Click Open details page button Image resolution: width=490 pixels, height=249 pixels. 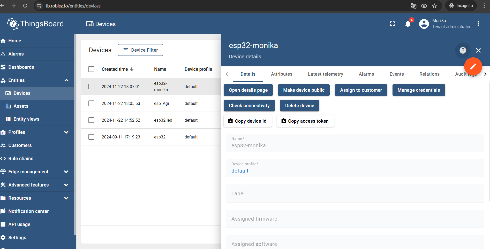(248, 90)
